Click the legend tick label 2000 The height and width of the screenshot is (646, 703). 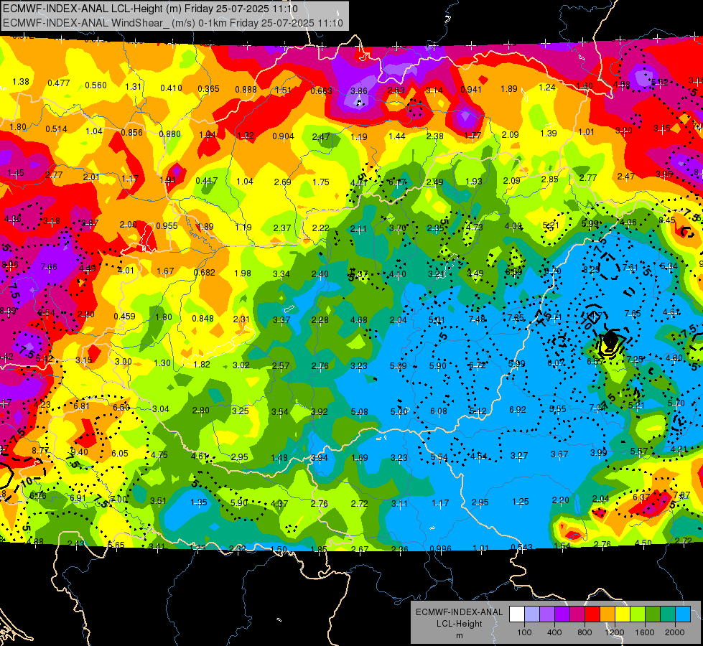click(x=675, y=632)
